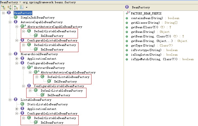Click the SimpleJndiBeanFactory class icon
198x126 pixels.
pyautogui.click(x=16, y=17)
